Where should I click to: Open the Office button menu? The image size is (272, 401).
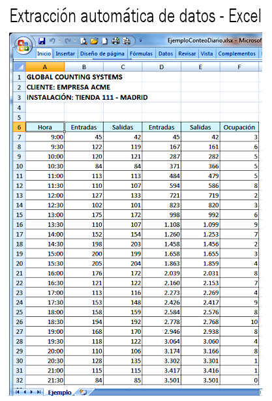pos(23,46)
